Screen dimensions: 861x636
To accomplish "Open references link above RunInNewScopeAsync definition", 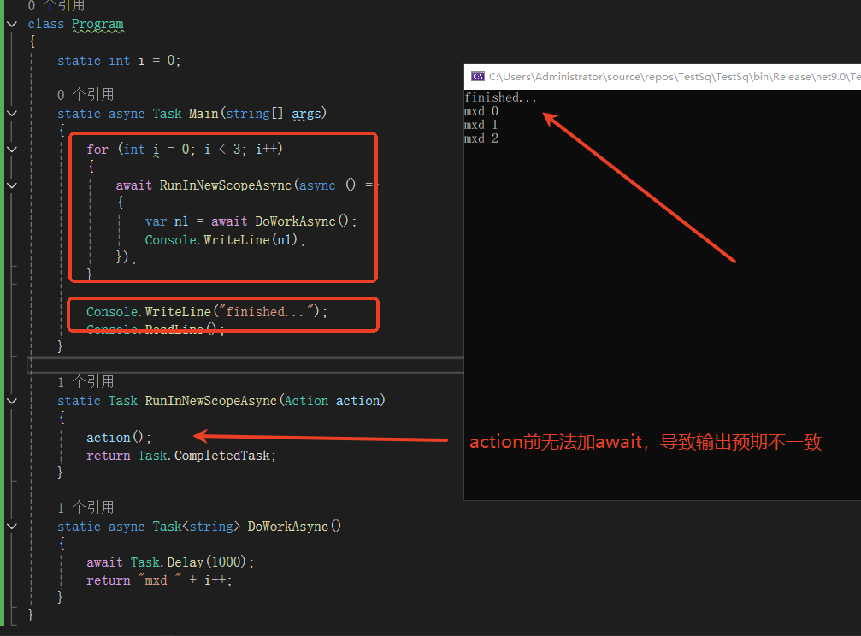I will click(x=86, y=381).
